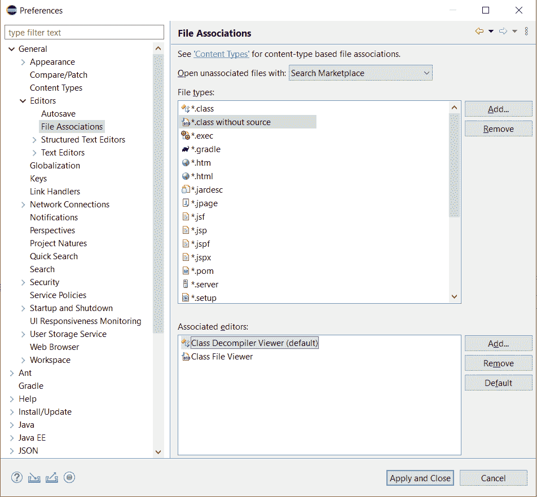This screenshot has height=497, width=537.
Task: Click the Oomph preference recorder icon
Action: 69,478
